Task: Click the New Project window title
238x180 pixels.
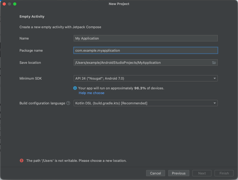Action: tap(119, 4)
